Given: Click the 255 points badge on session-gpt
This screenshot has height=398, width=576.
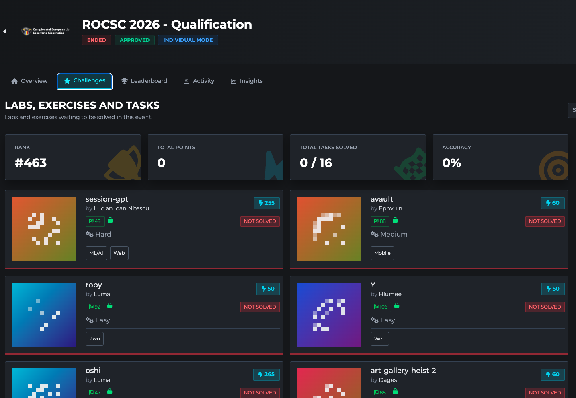Looking at the screenshot, I should pos(266,203).
